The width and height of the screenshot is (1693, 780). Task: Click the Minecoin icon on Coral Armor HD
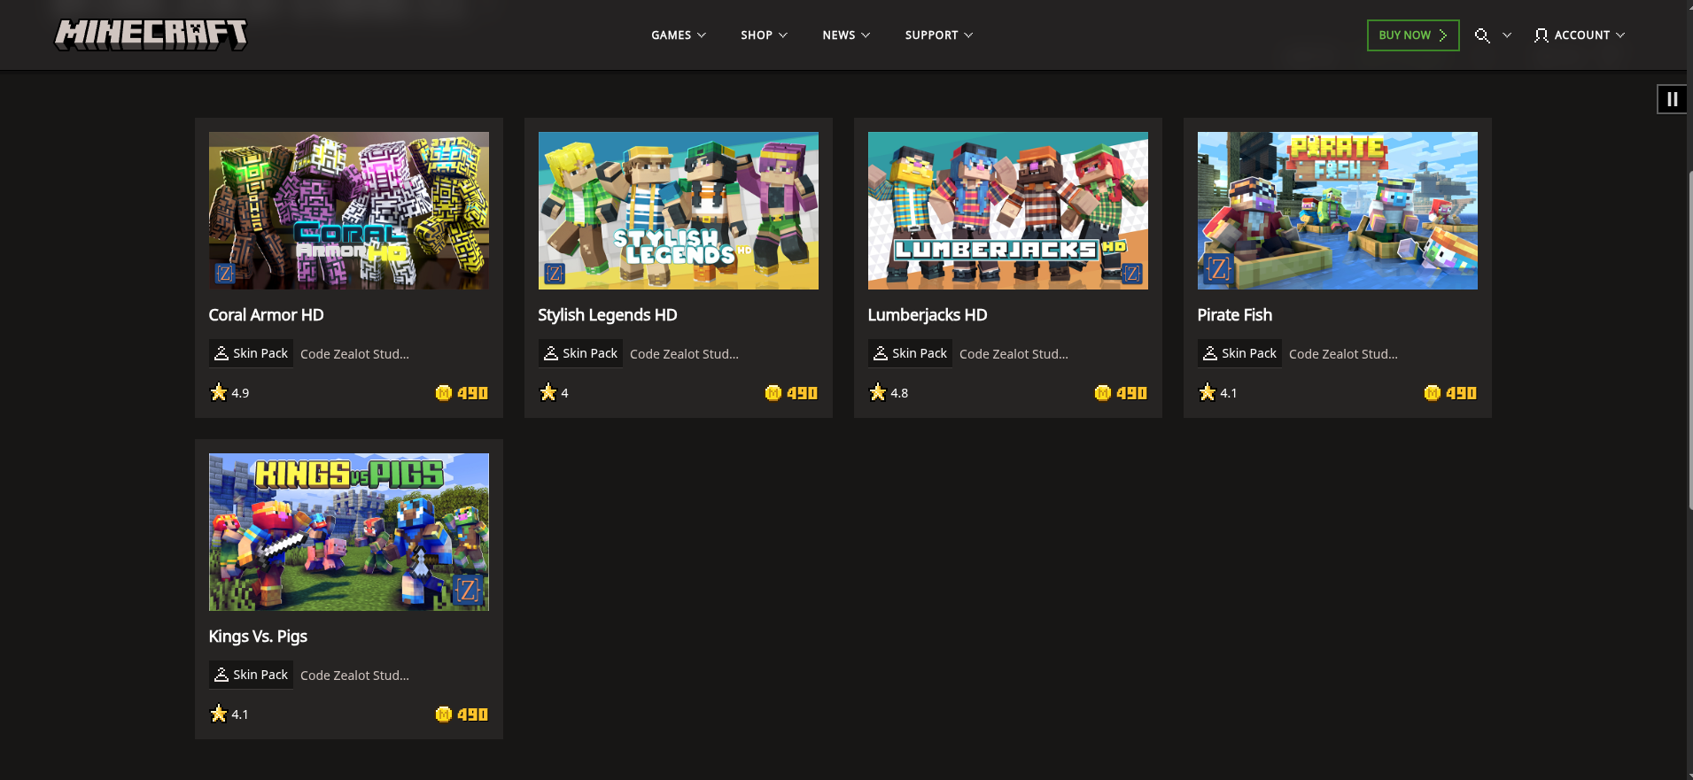[x=444, y=393]
